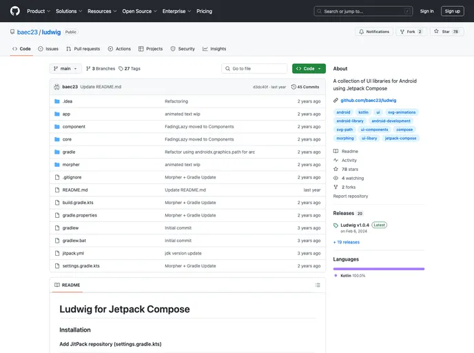Click the README.md file icon
Image resolution: width=474 pixels, height=353 pixels.
[x=56, y=190]
